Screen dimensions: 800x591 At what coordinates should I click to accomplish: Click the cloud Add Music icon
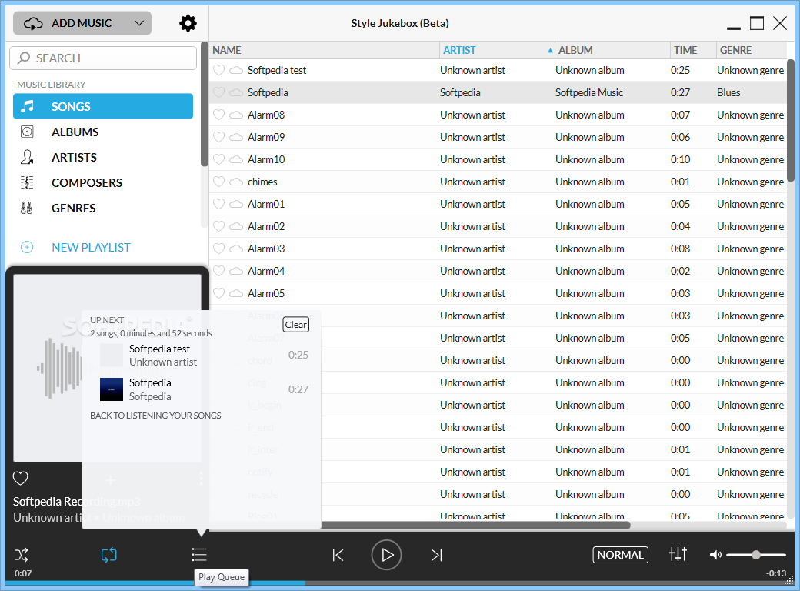pos(33,24)
